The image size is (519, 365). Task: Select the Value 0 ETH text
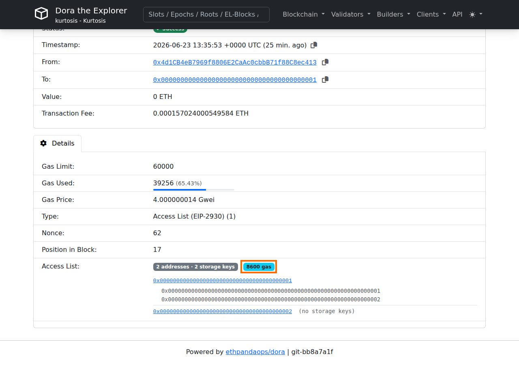(163, 97)
